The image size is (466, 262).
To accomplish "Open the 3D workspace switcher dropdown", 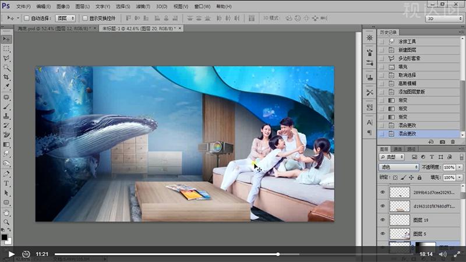I will (x=444, y=19).
